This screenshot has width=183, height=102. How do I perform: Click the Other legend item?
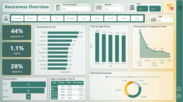(146, 77)
